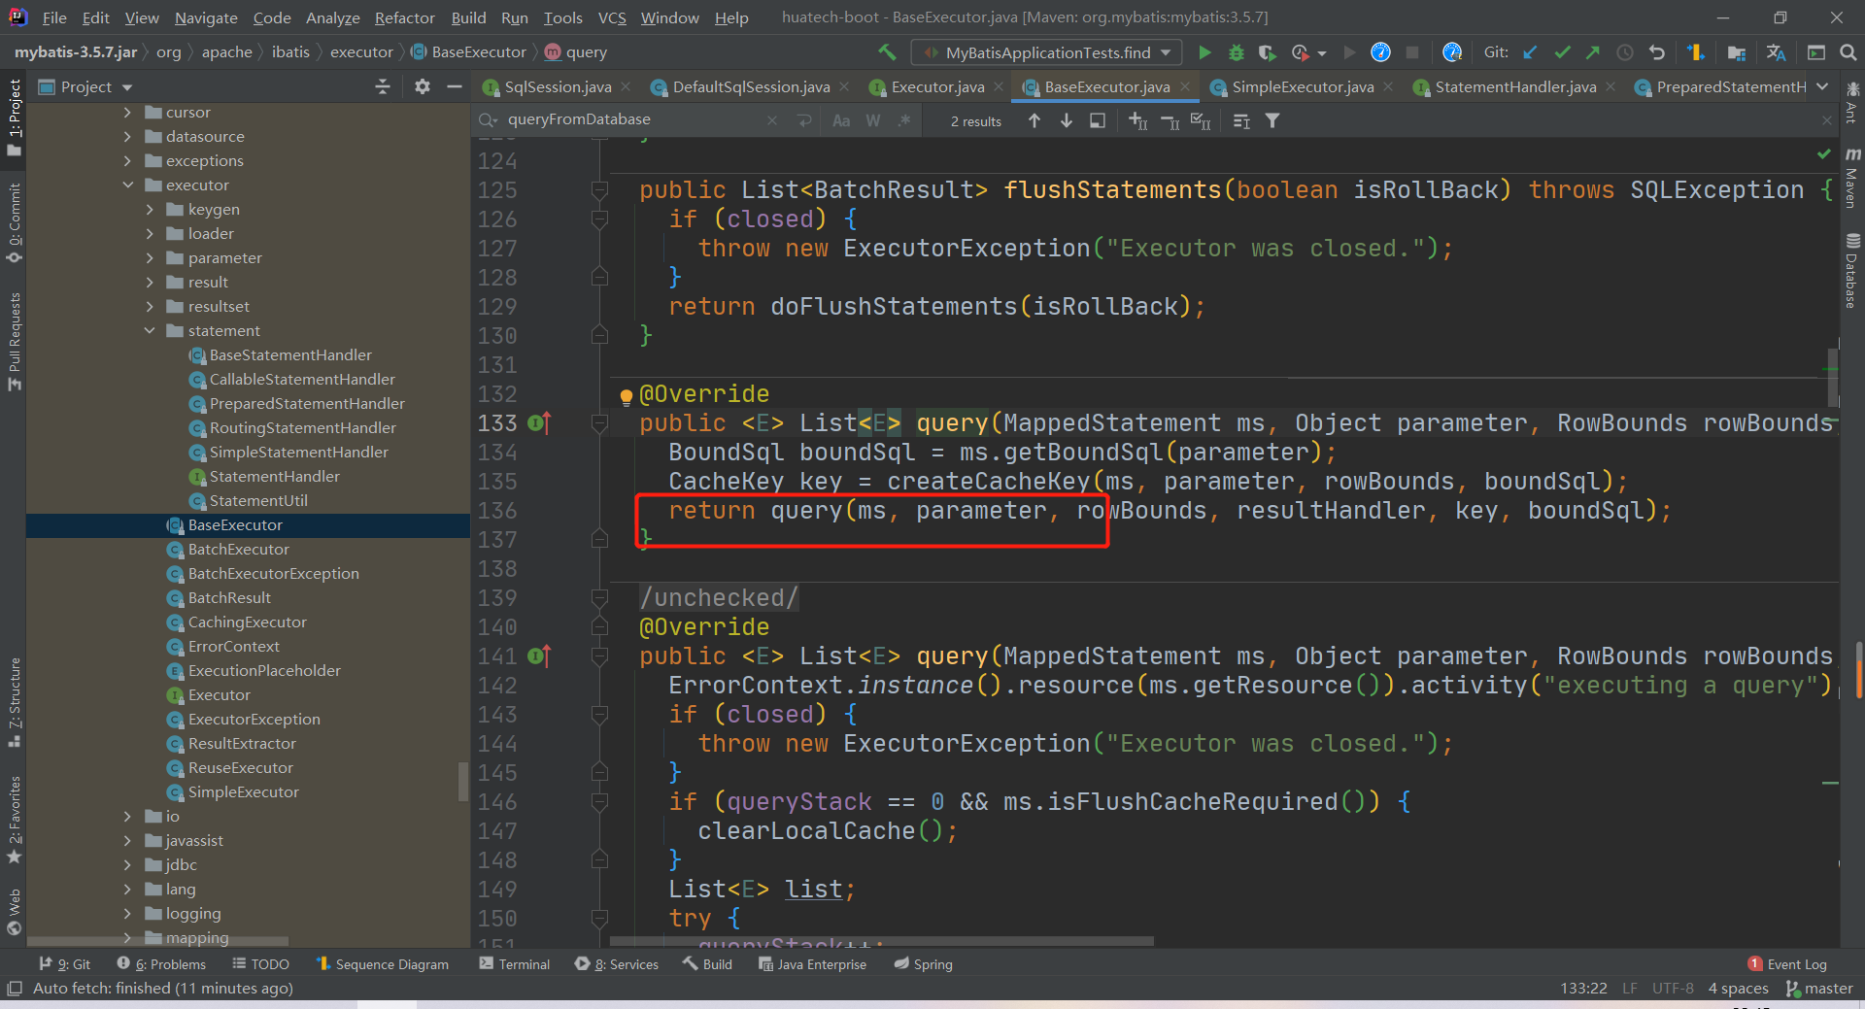1865x1009 pixels.
Task: Switch to SimpleExecutor.java tab
Action: (1302, 86)
